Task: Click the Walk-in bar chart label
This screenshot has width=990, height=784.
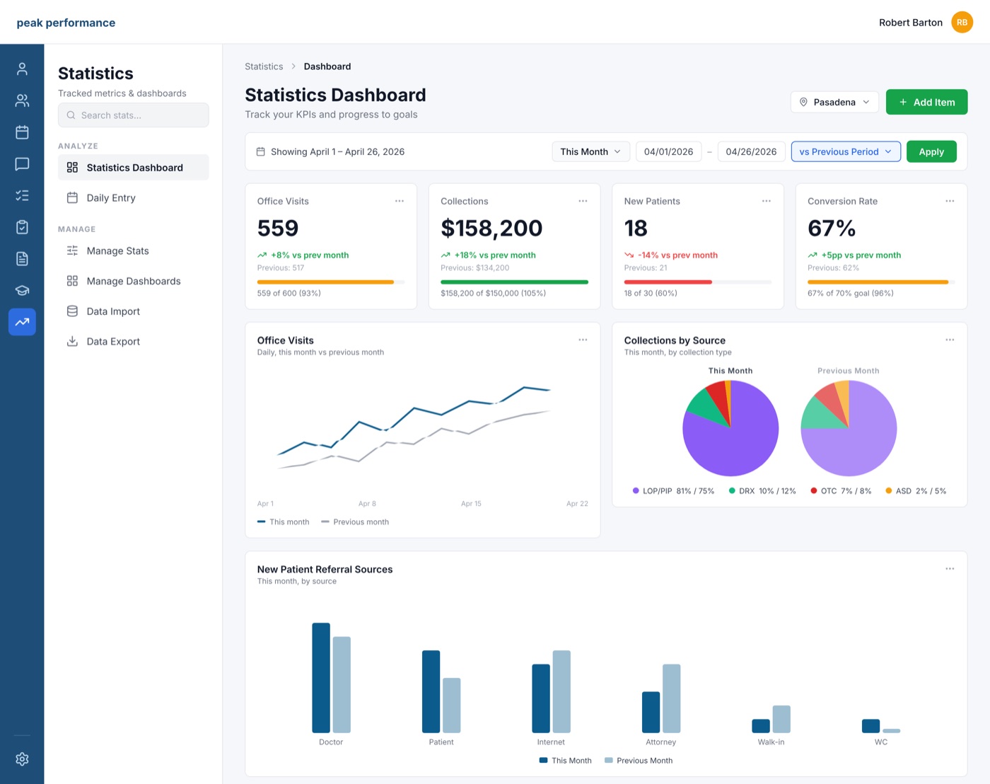Action: tap(771, 742)
